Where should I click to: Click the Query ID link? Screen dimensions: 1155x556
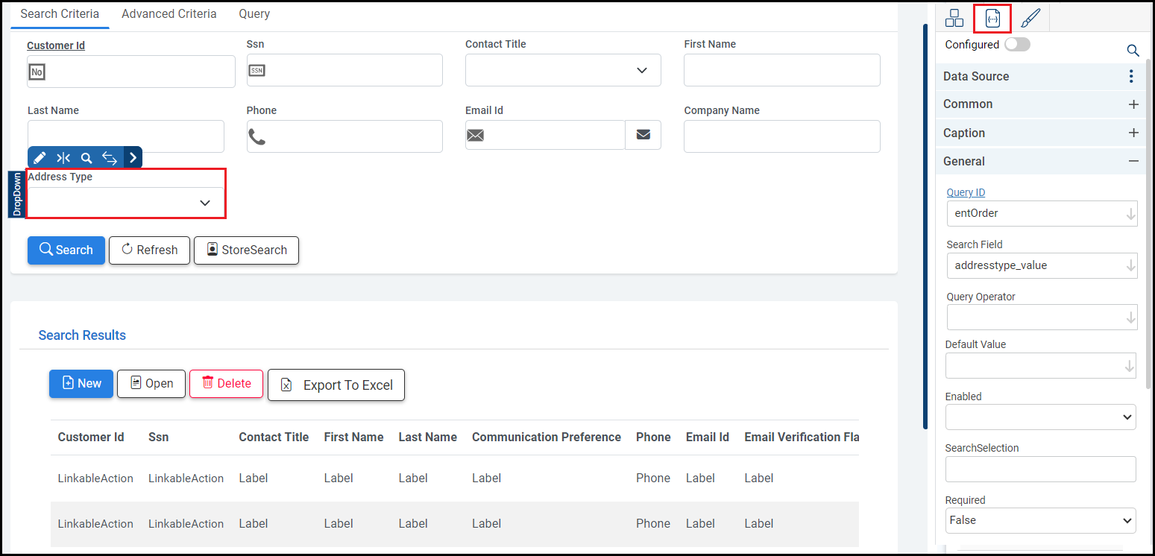pyautogui.click(x=966, y=192)
